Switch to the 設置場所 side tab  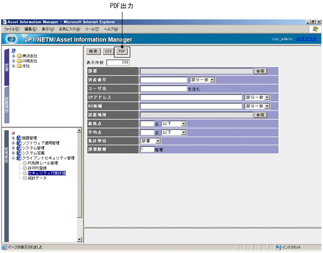(7, 109)
